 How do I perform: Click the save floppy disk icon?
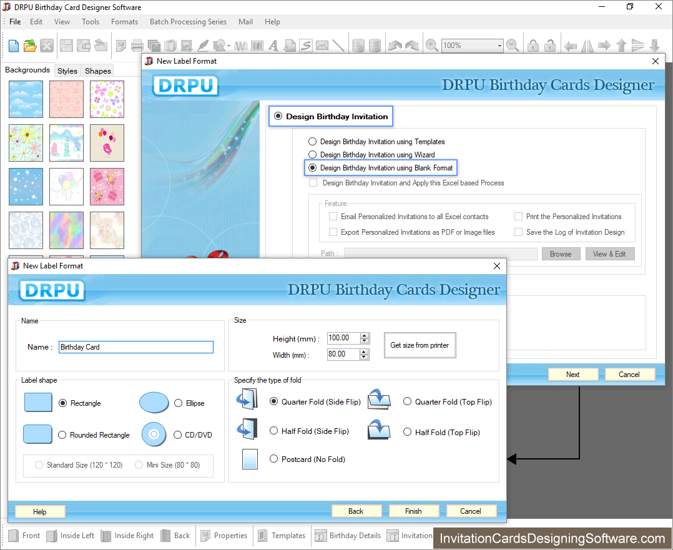(66, 45)
